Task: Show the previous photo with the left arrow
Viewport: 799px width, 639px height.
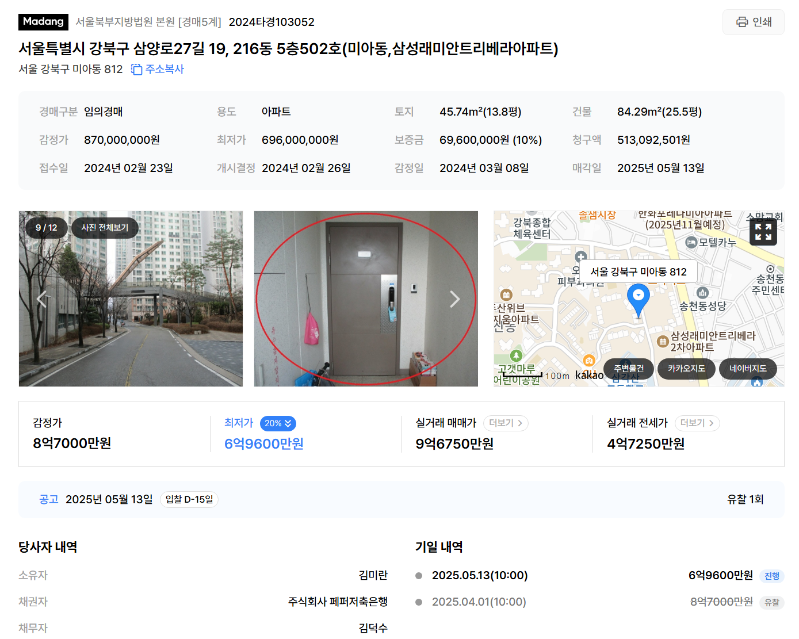Action: coord(42,299)
